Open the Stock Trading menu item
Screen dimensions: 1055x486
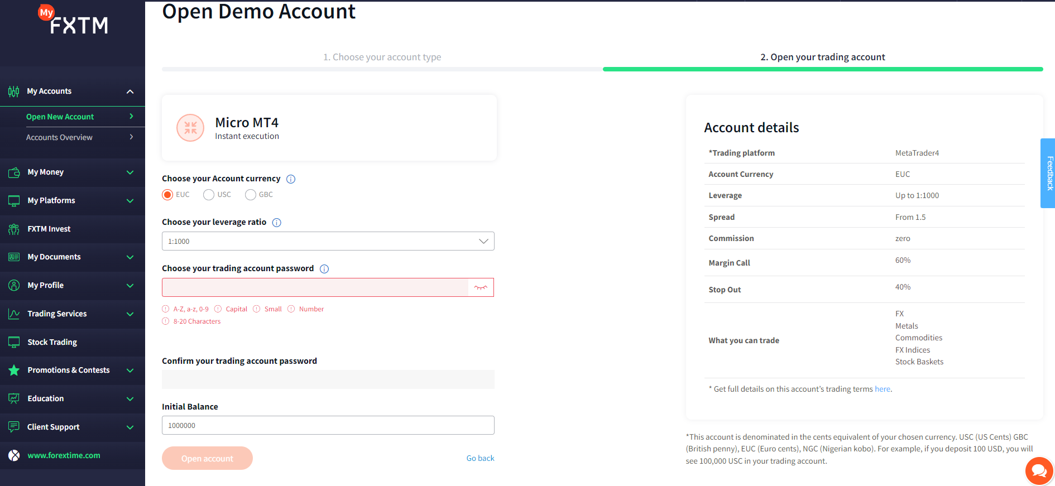pyautogui.click(x=73, y=343)
